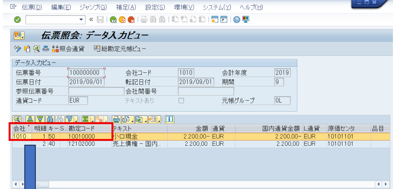
Task: Click the green checkmark Enter icon
Action: [18, 20]
